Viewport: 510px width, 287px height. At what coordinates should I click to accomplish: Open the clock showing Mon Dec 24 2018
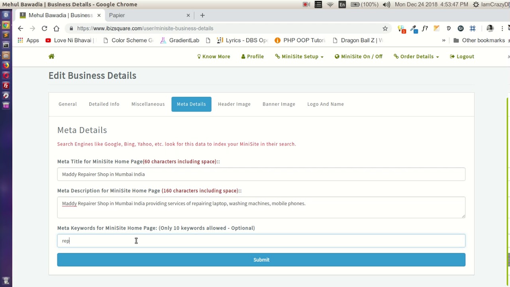[432, 4]
